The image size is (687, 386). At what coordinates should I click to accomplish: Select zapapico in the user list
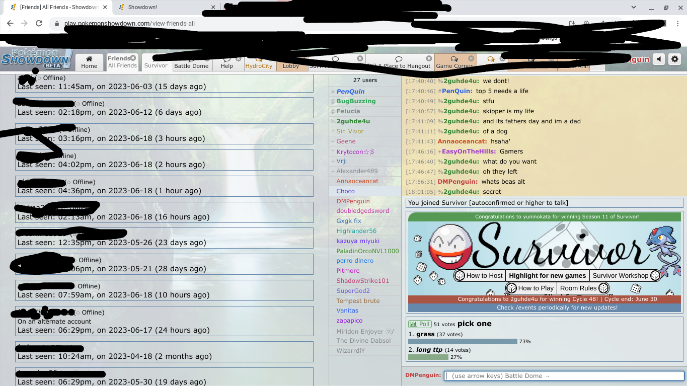point(349,321)
